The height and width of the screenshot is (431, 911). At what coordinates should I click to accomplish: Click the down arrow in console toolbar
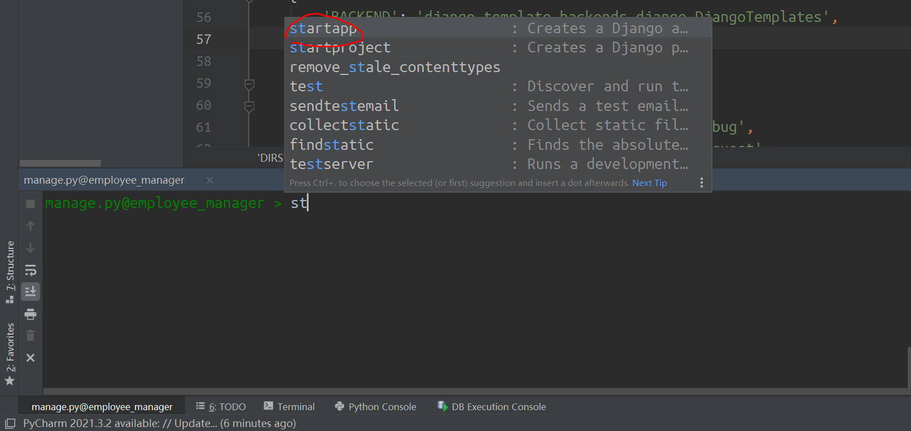pyautogui.click(x=30, y=248)
